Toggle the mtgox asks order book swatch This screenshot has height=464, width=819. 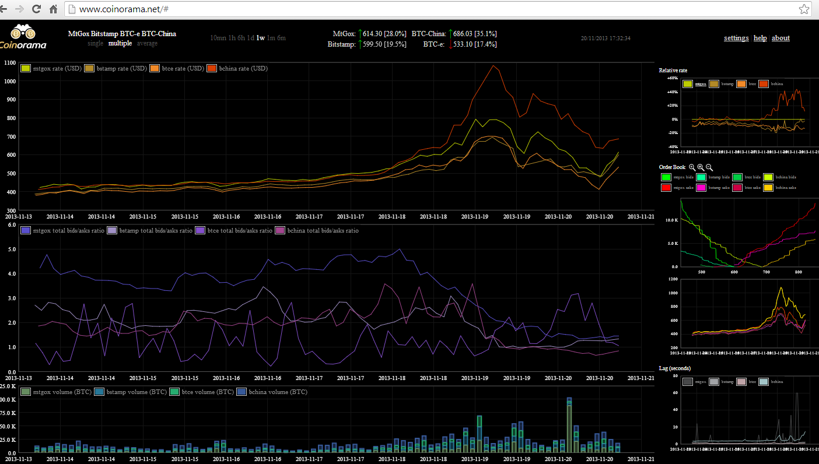pos(666,187)
